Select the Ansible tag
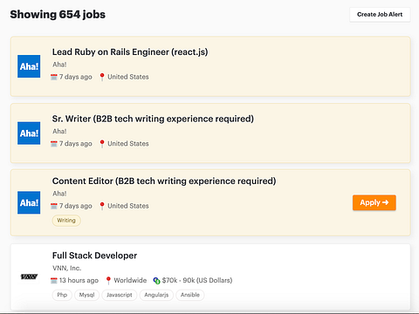419x314 pixels. point(190,295)
